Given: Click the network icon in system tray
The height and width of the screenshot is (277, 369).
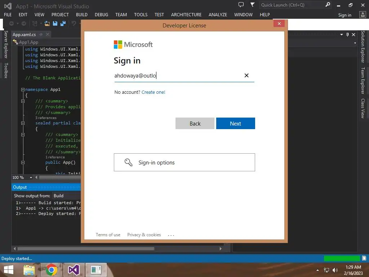Looking at the screenshot, I should click(326, 270).
